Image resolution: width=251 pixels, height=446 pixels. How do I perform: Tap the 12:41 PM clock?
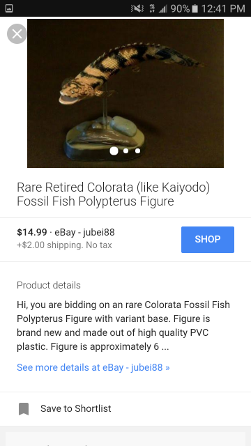(x=223, y=8)
